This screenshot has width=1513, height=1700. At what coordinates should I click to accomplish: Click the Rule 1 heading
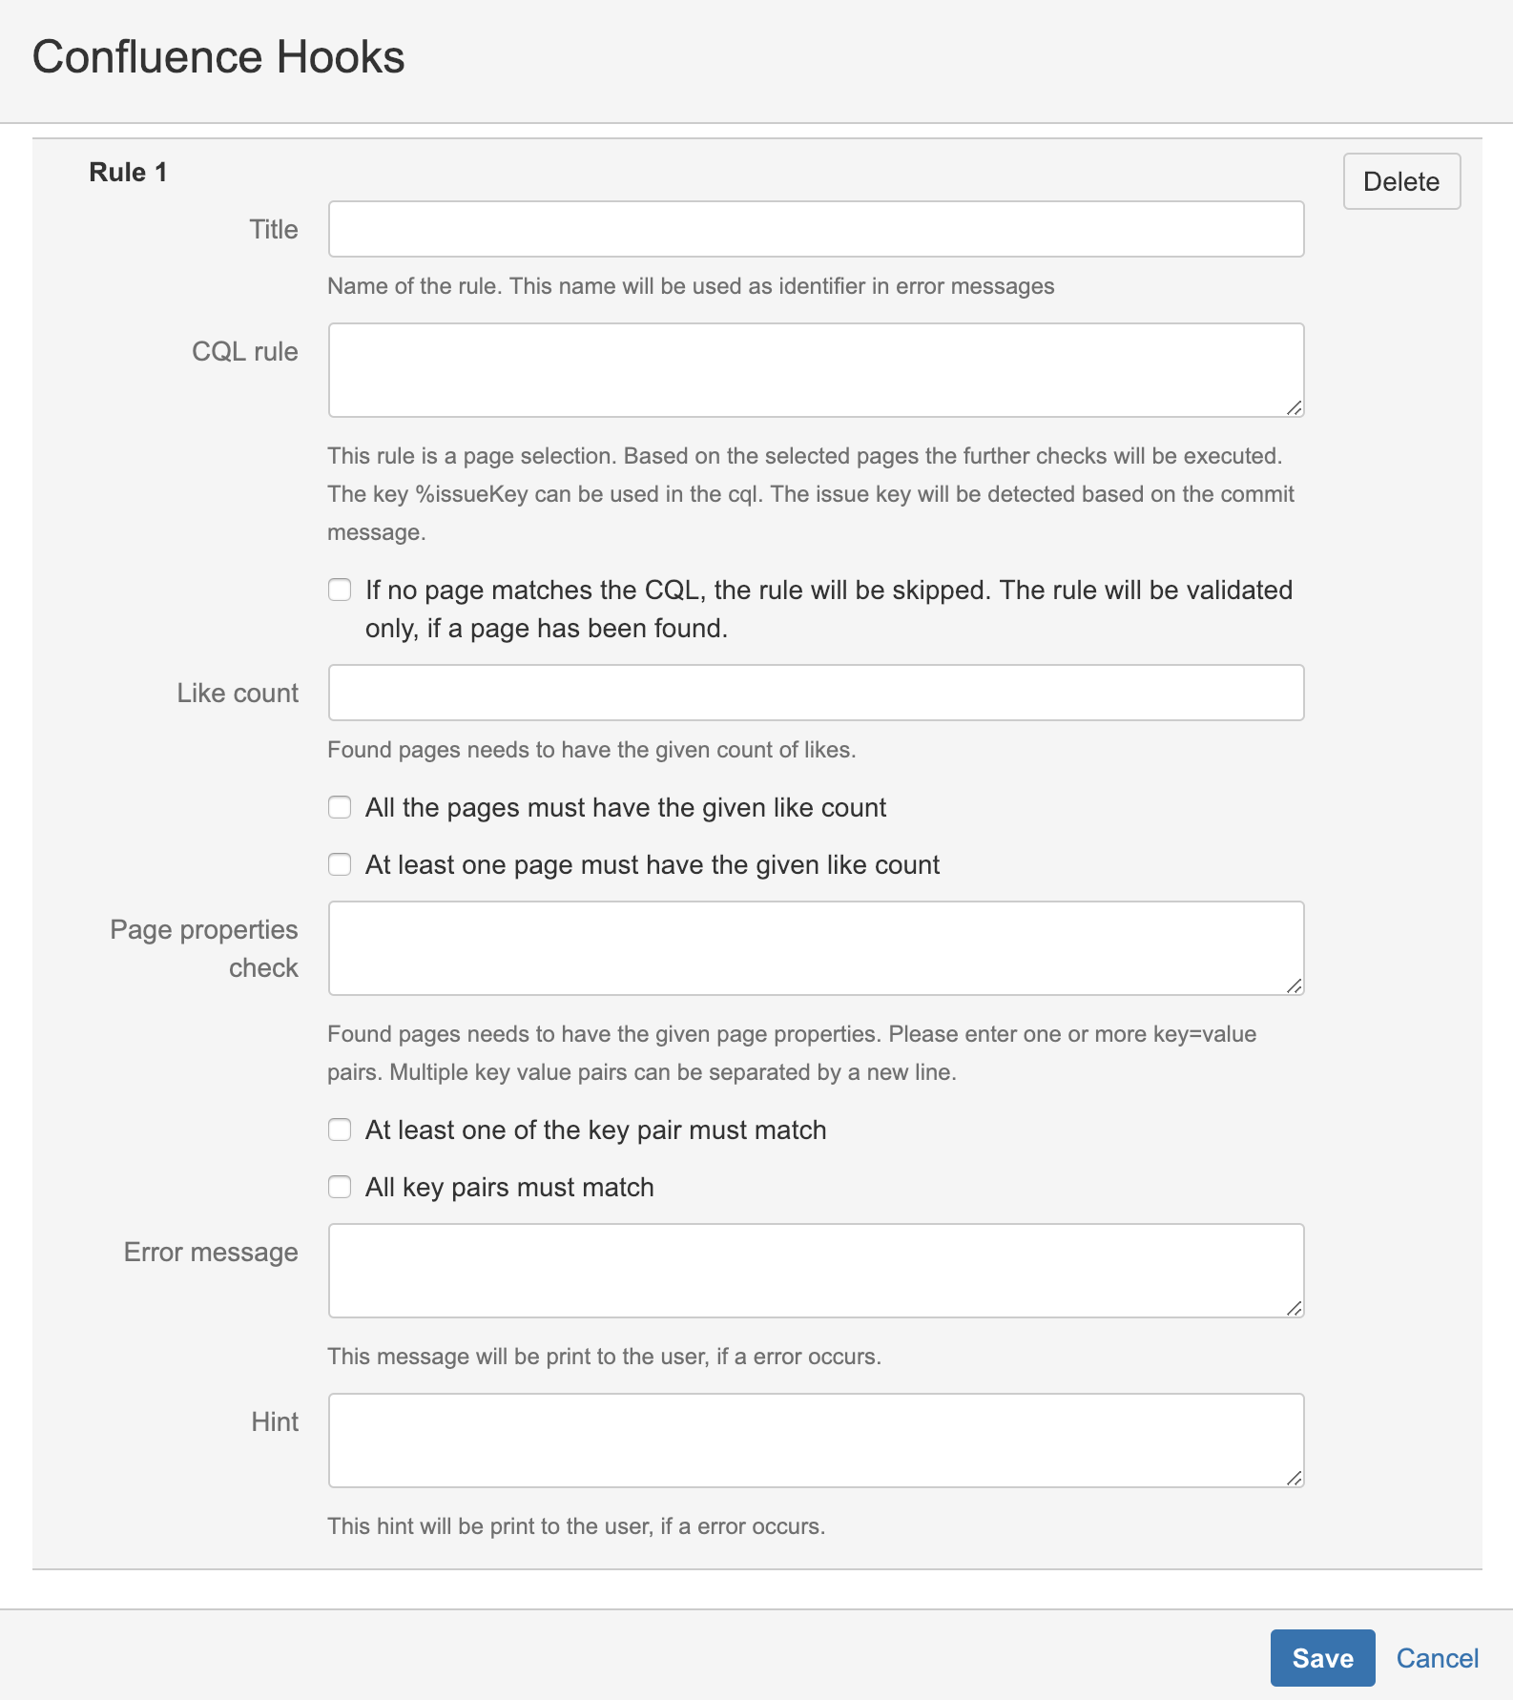tap(128, 172)
